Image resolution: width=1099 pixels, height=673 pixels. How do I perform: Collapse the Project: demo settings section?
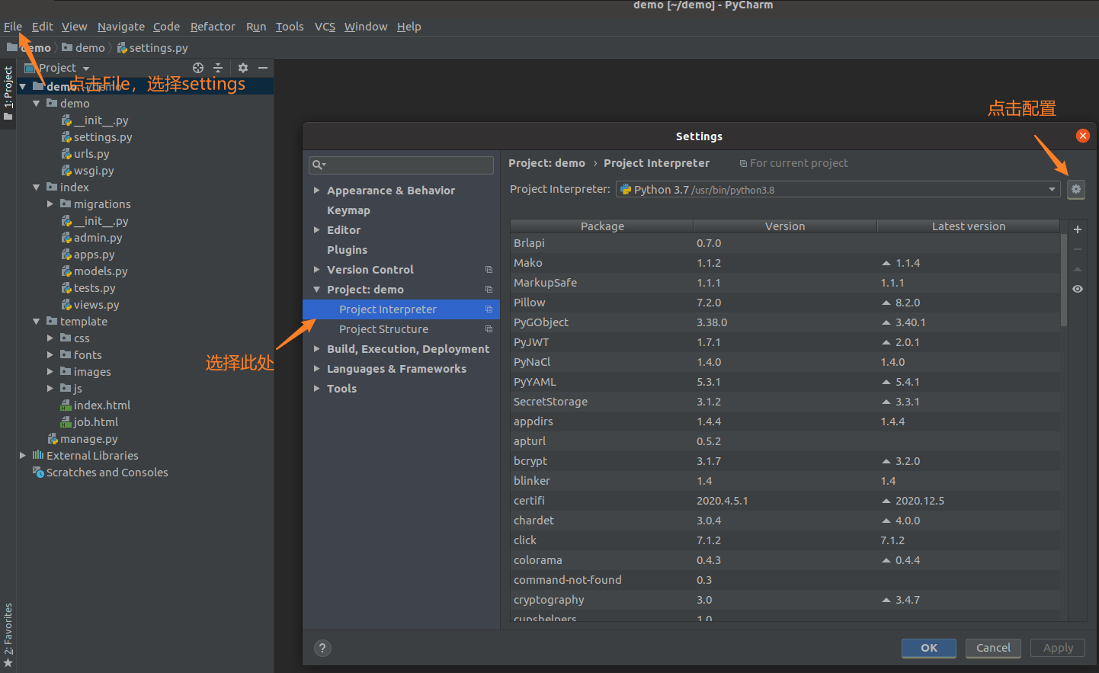[x=316, y=290]
